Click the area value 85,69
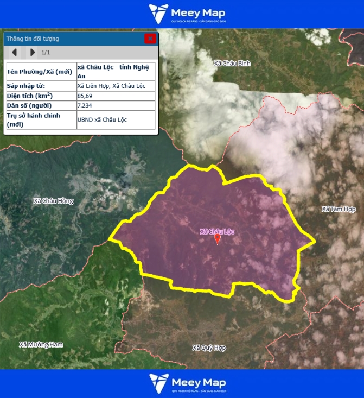The image size is (364, 398). click(x=85, y=96)
